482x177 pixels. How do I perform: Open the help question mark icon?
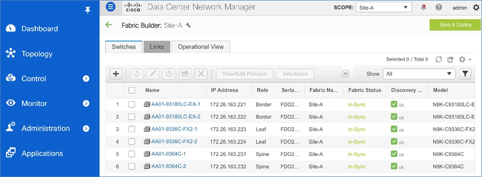439,7
